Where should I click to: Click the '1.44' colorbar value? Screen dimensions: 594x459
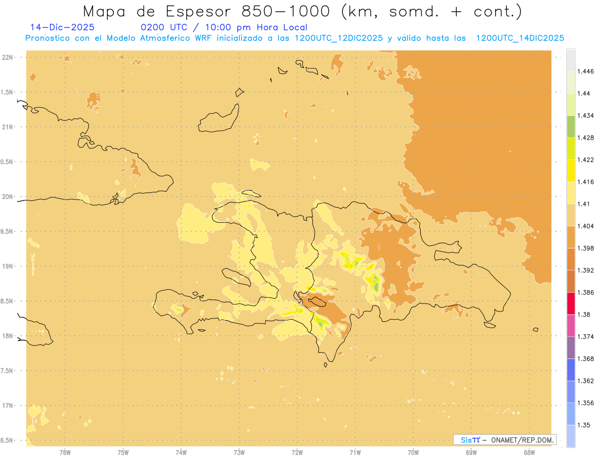click(585, 94)
